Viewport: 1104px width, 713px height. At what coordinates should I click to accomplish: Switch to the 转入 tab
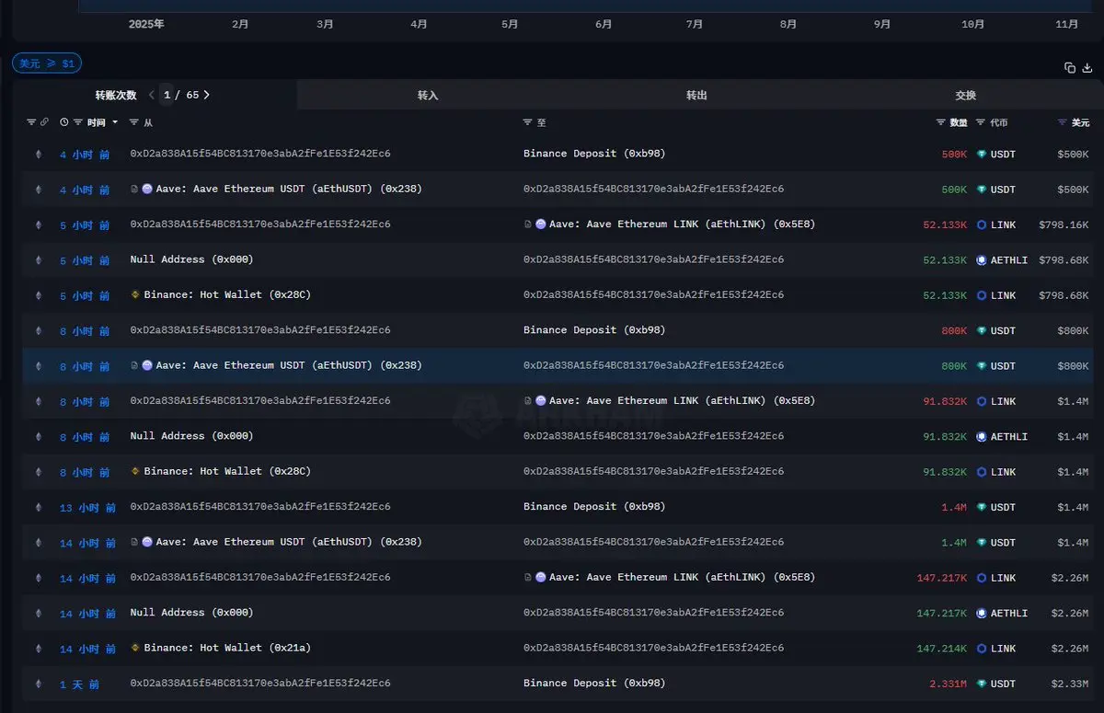(x=428, y=96)
